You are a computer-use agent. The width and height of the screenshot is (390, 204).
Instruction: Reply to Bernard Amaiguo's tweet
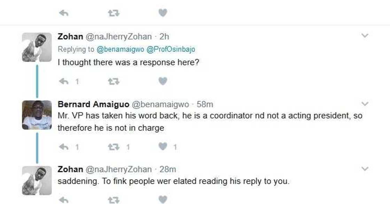click(x=64, y=147)
